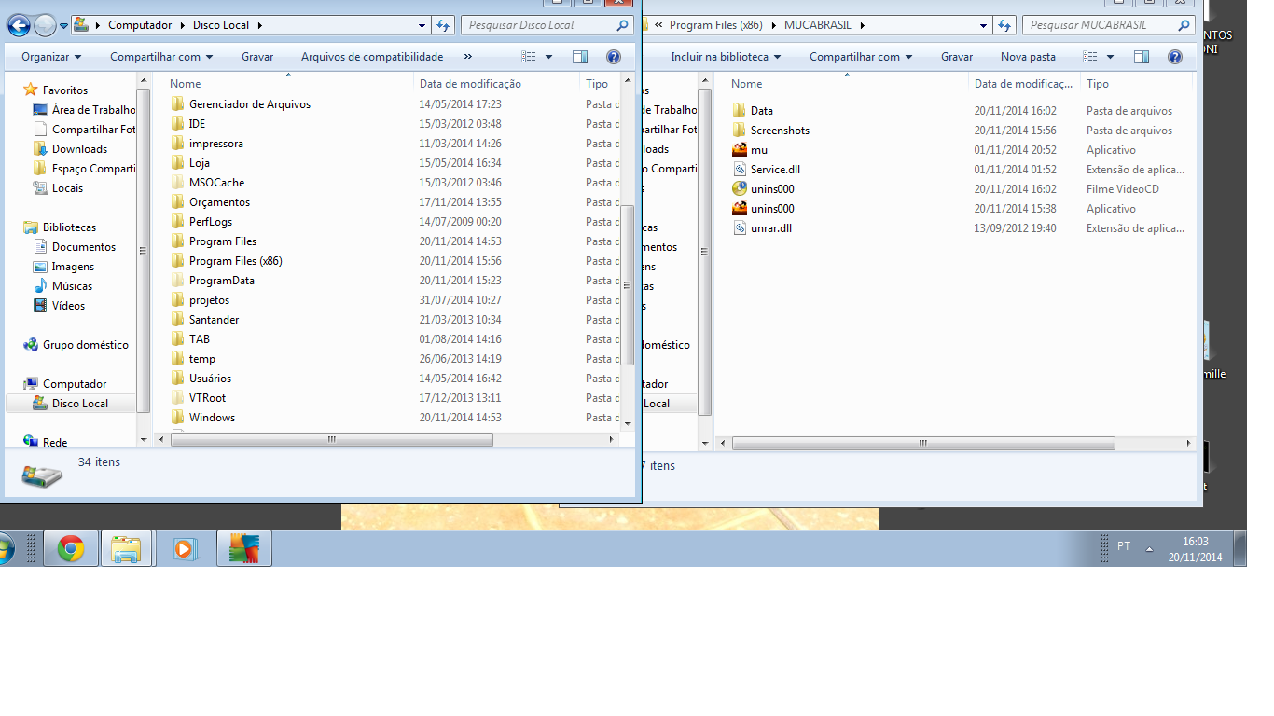Open the AVG antivirus taskbar icon
Image resolution: width=1274 pixels, height=716 pixels.
coord(243,549)
